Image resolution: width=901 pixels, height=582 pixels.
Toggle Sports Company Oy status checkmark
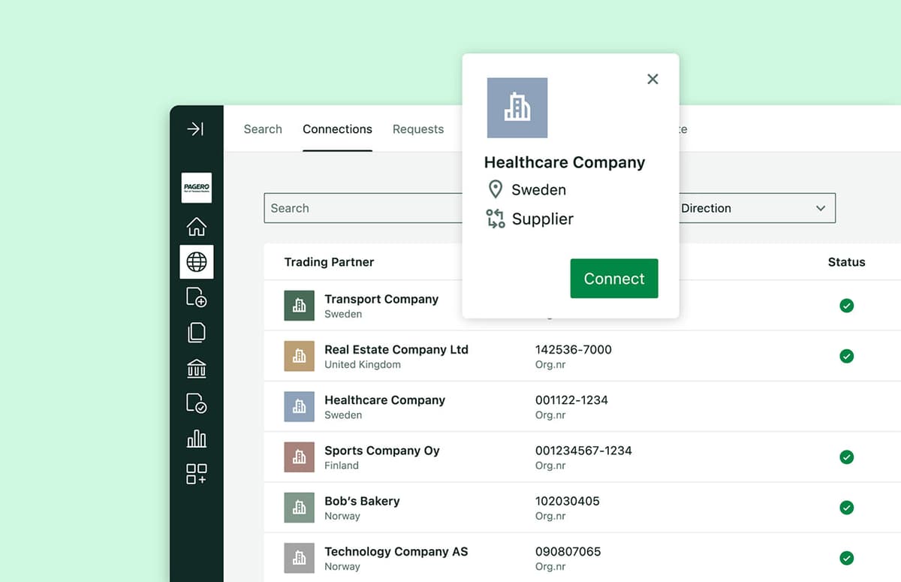tap(846, 457)
